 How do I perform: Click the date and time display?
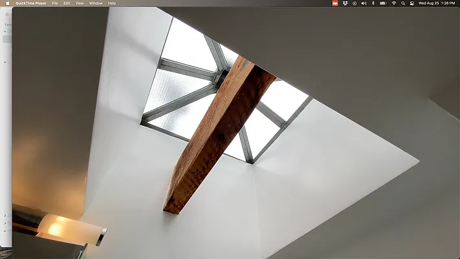click(x=437, y=3)
